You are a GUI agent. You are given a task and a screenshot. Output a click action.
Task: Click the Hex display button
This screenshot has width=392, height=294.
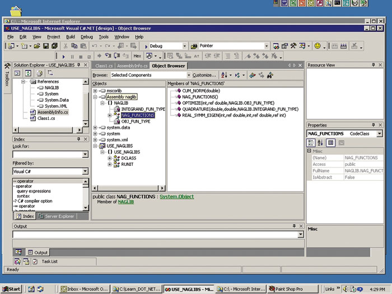click(137, 56)
